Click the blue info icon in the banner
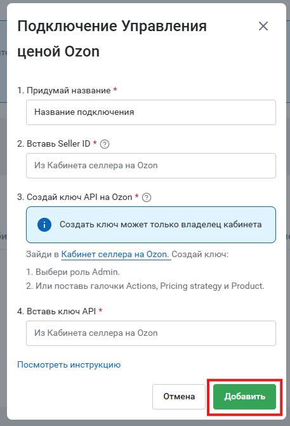Image resolution: width=290 pixels, height=426 pixels. [x=44, y=225]
